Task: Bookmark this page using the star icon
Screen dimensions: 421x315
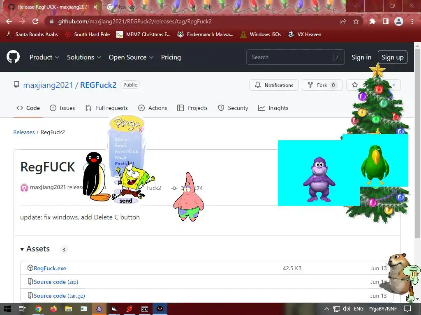Action: point(356,21)
